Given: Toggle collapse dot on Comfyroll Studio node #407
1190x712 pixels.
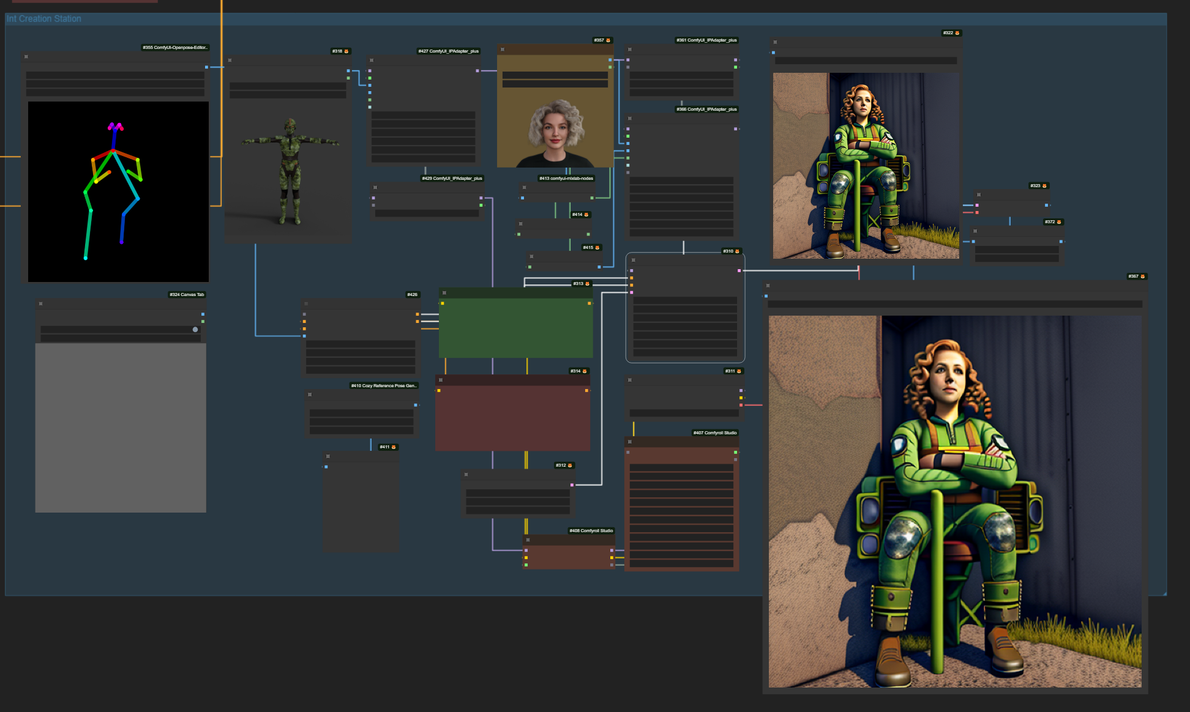Looking at the screenshot, I should coord(630,442).
